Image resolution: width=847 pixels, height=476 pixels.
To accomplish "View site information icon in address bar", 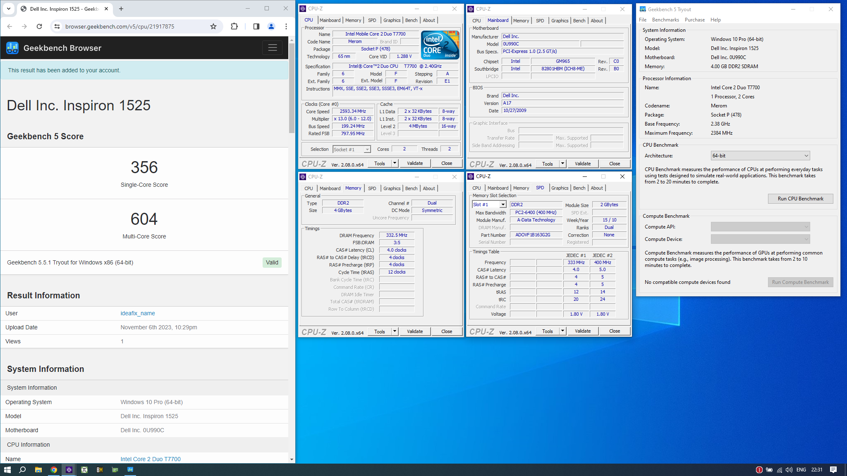I will [57, 26].
